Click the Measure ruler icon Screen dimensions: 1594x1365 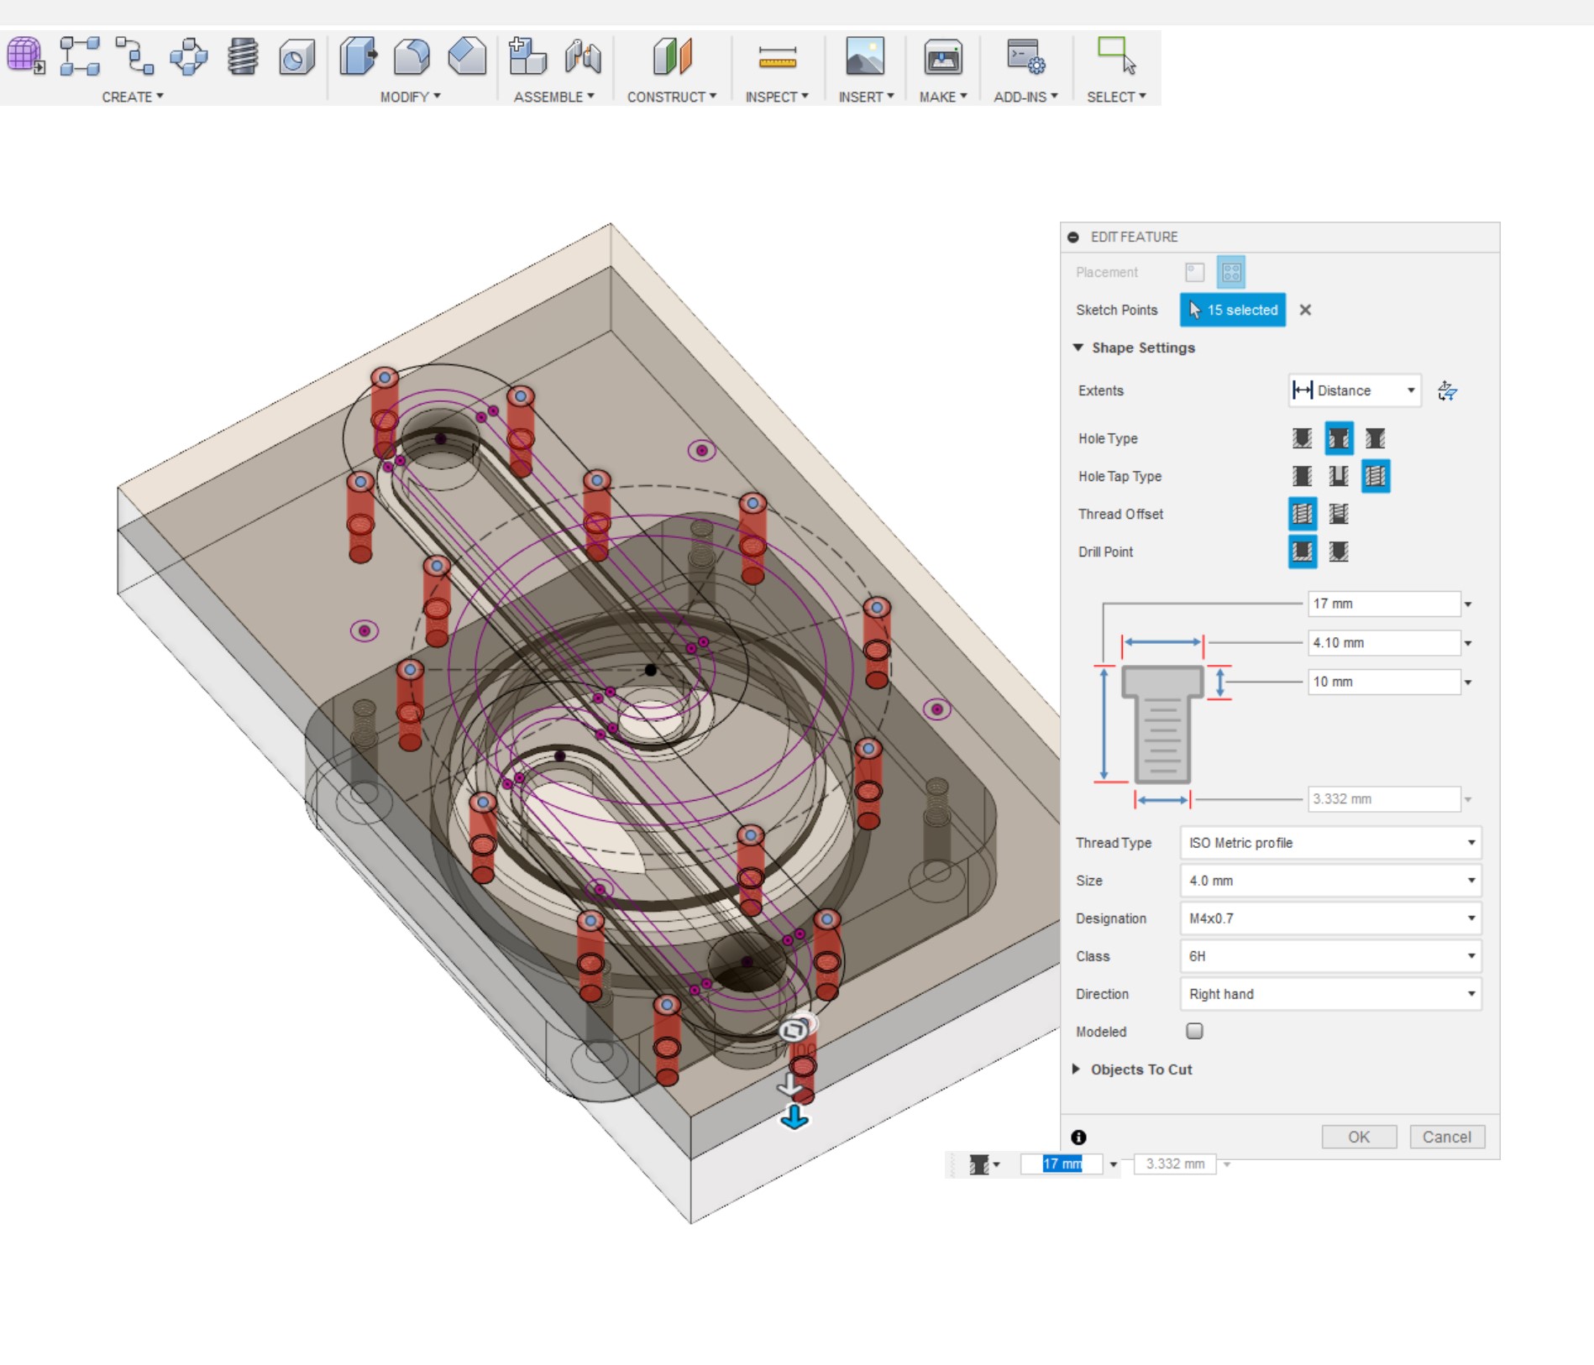tap(777, 57)
